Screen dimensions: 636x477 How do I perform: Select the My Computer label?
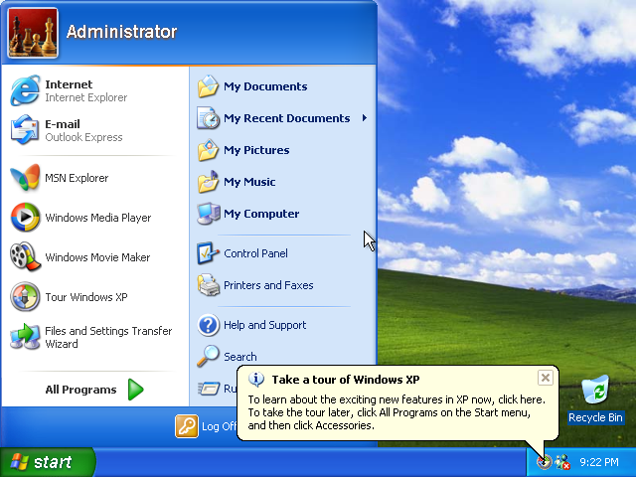(261, 214)
